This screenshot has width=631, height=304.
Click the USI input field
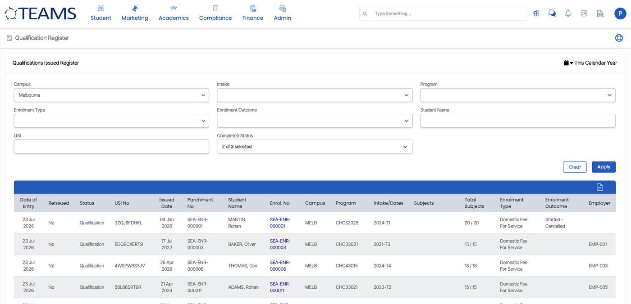coord(111,147)
